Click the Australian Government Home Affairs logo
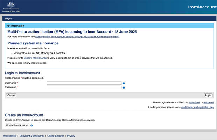 tap(11, 7)
